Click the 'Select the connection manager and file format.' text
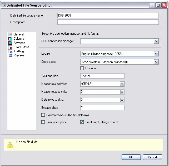The width and height of the screenshot is (169, 166). pos(70,34)
